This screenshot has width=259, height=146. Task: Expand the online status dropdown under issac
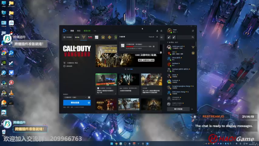point(175,32)
